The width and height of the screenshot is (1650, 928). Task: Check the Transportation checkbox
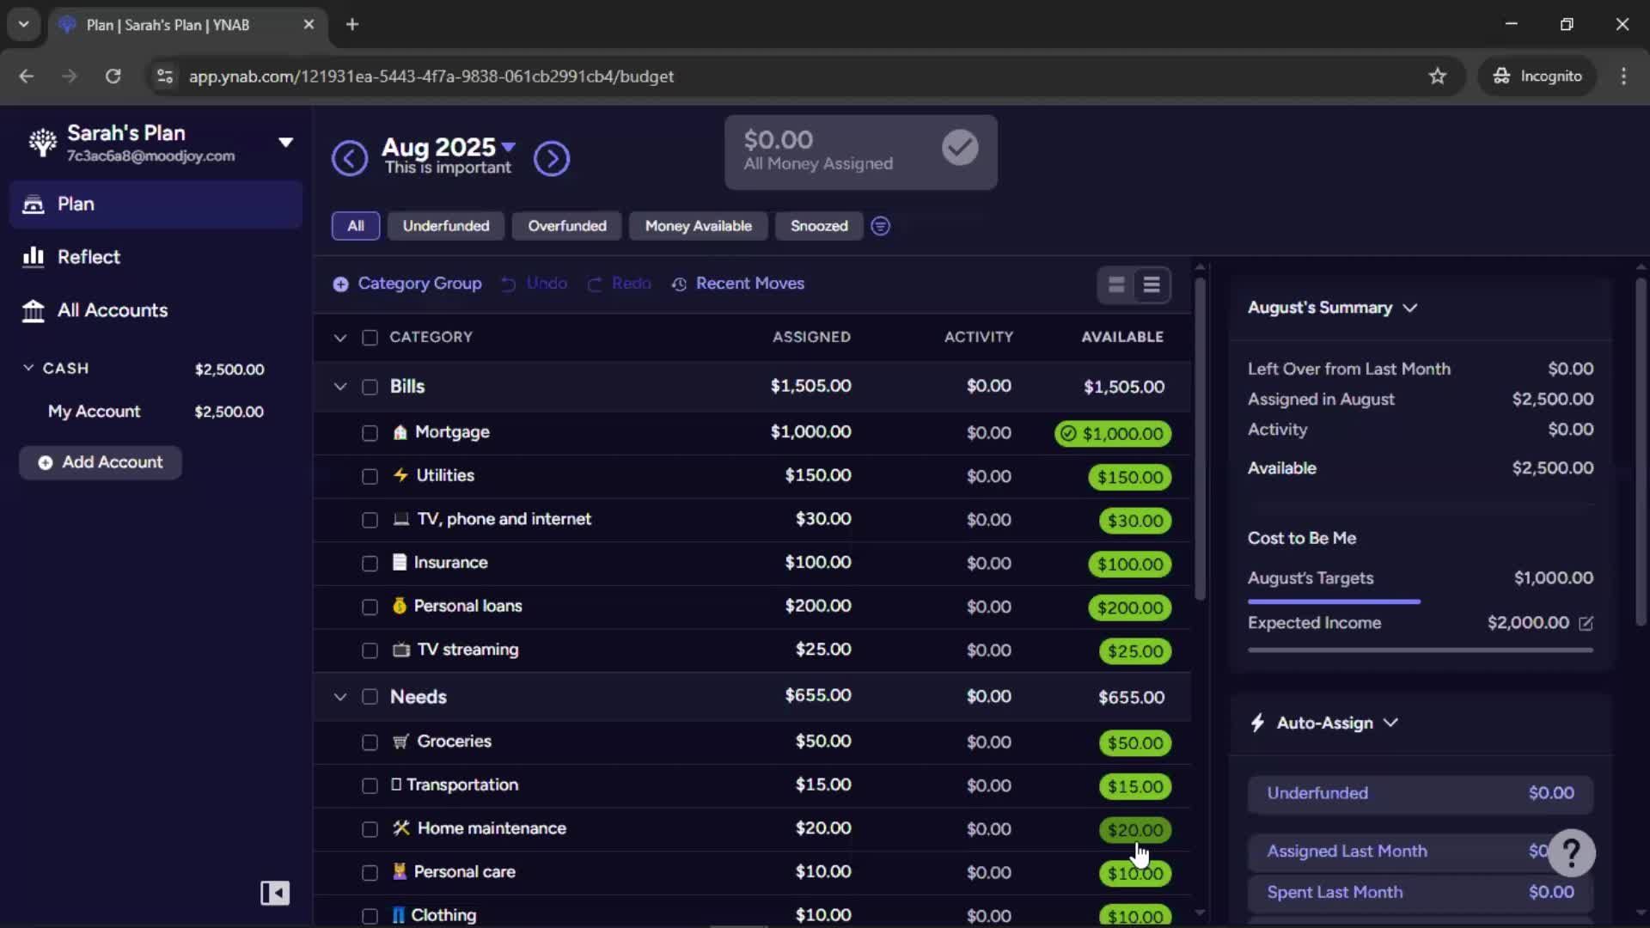click(x=370, y=786)
